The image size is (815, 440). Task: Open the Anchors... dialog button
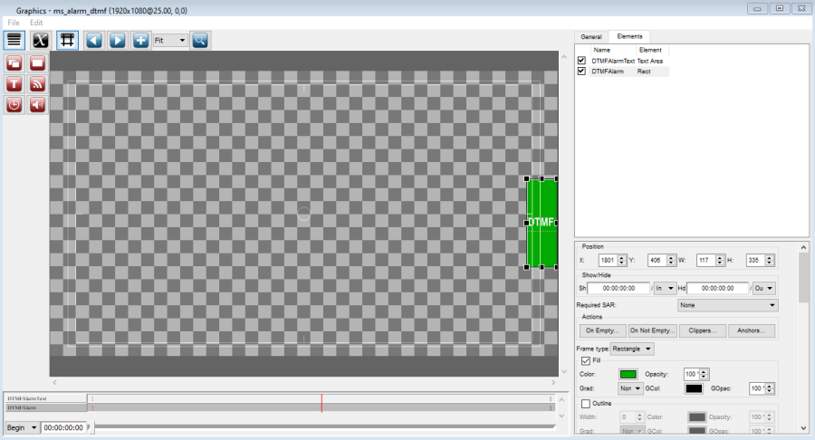[x=751, y=330]
